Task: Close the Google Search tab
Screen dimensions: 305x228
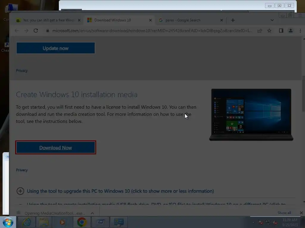Action: click(222, 20)
